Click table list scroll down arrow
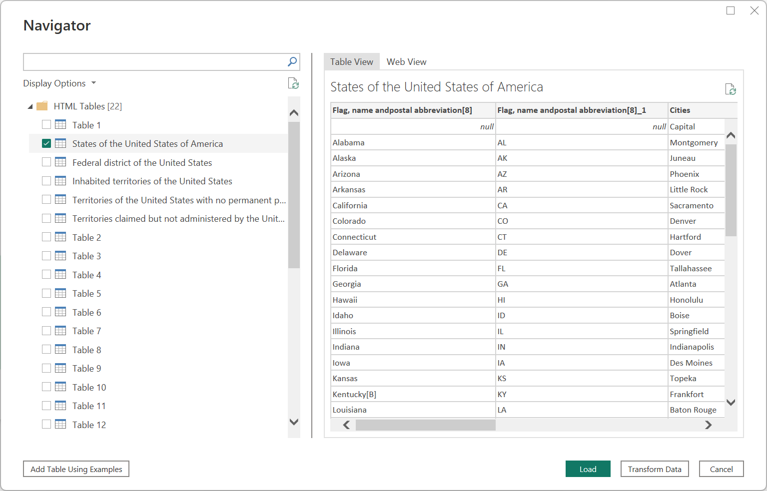Screen dimensions: 767x491 [x=294, y=422]
